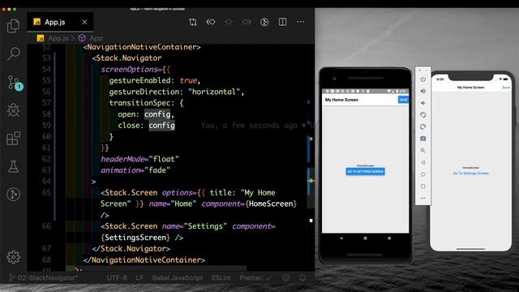Click the emulator volume up button
Image resolution: width=519 pixels, height=292 pixels.
click(x=423, y=91)
